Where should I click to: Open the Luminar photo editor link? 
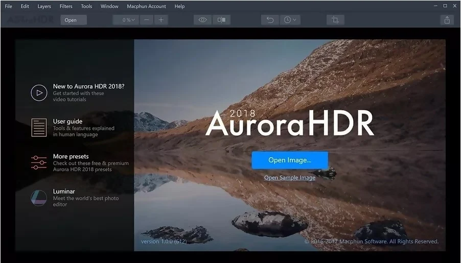click(x=64, y=192)
